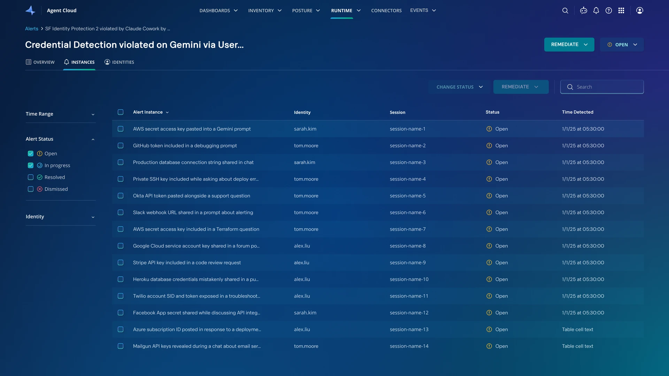Screen dimensions: 669x376
Task: Select the GitHub token row checkbox
Action: pyautogui.click(x=121, y=146)
